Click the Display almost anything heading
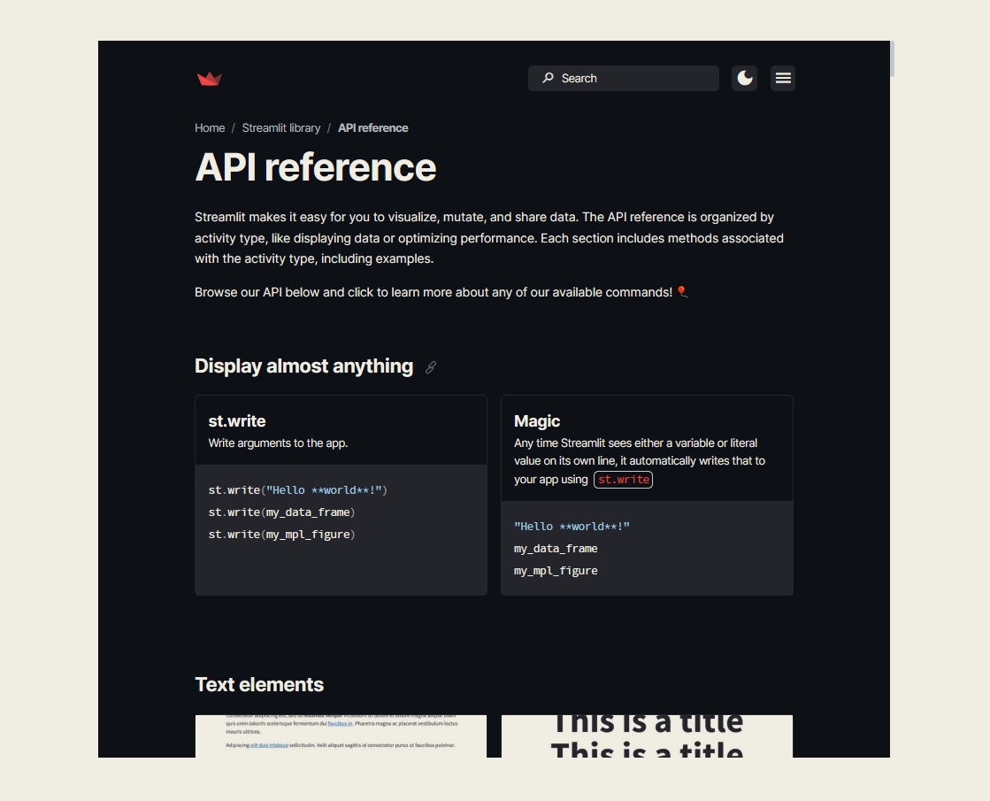The image size is (990, 801). point(303,366)
